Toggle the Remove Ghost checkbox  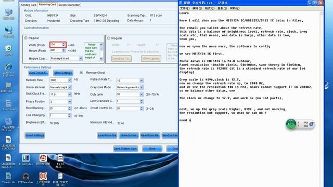click(x=82, y=73)
